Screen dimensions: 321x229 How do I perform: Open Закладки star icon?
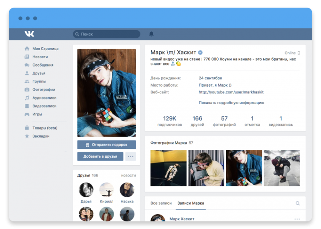coord(27,136)
